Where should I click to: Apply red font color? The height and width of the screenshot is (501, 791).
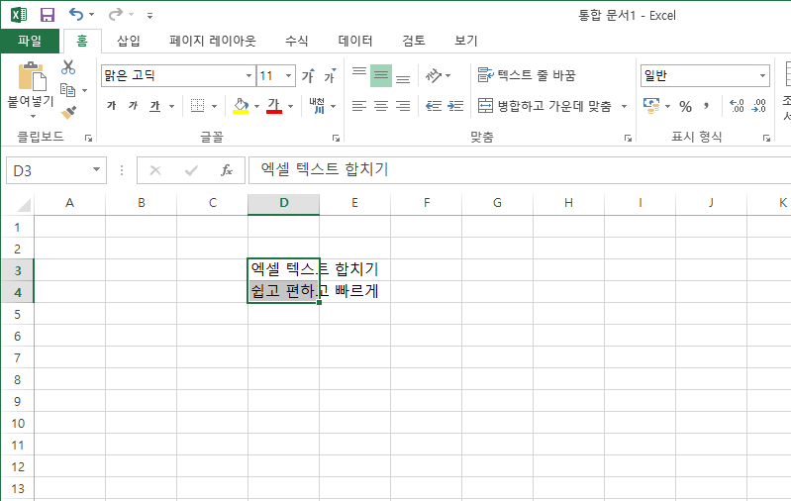coord(274,105)
